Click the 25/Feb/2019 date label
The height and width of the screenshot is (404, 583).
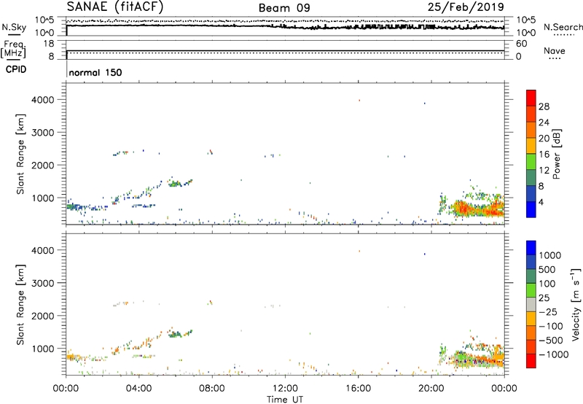[x=466, y=7]
